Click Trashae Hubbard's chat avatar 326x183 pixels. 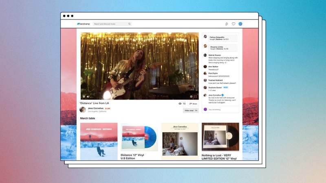tap(205, 80)
